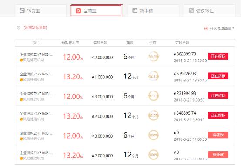The width and height of the screenshot is (241, 166).
Task: Click 待还款 button in 11:00:15 row
Action: click(x=218, y=155)
